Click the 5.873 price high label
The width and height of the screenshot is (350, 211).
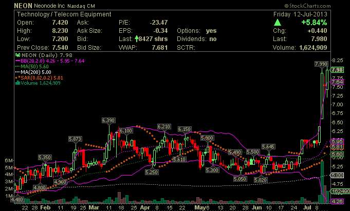75,139
